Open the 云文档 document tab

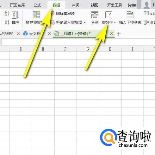[35, 34]
